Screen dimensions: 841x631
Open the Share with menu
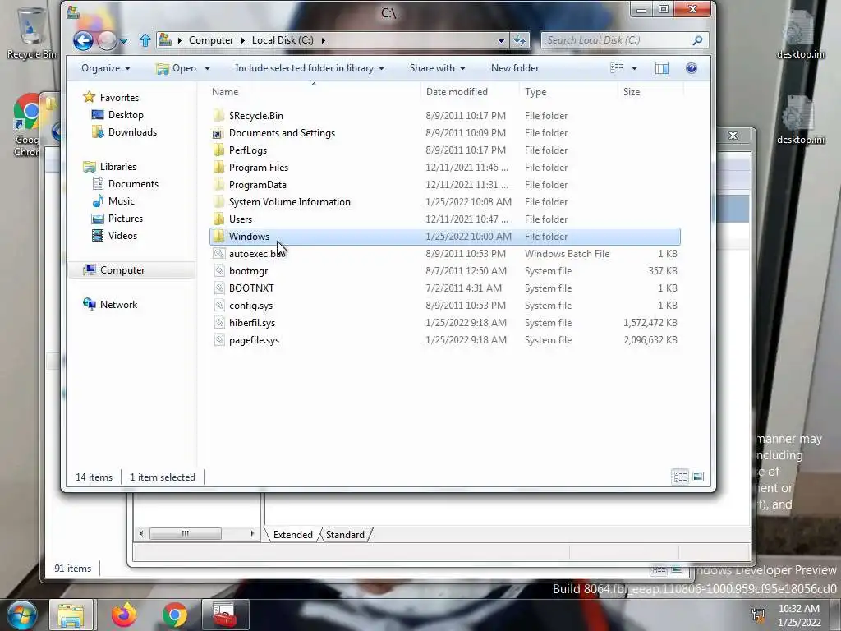(x=438, y=68)
